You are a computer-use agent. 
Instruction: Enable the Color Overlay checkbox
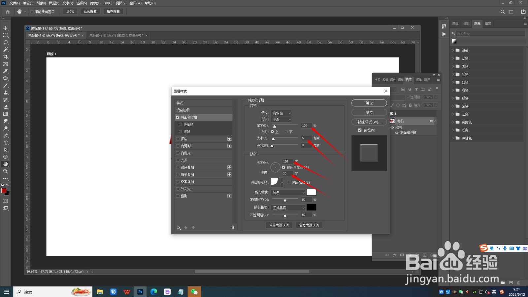178,167
